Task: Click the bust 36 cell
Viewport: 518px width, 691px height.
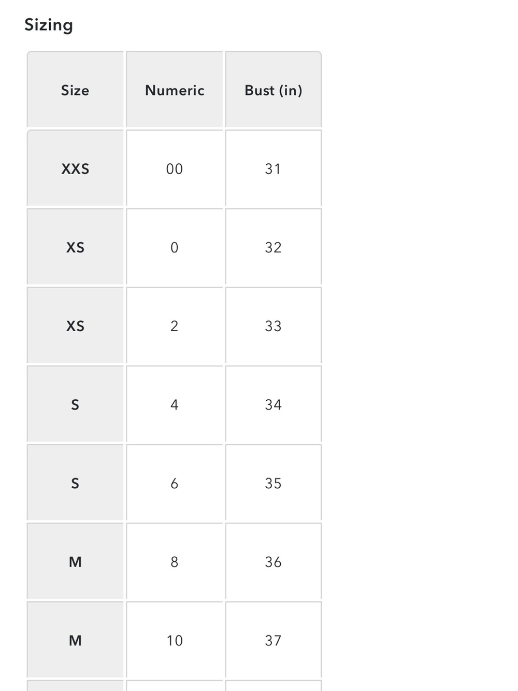Action: point(274,561)
